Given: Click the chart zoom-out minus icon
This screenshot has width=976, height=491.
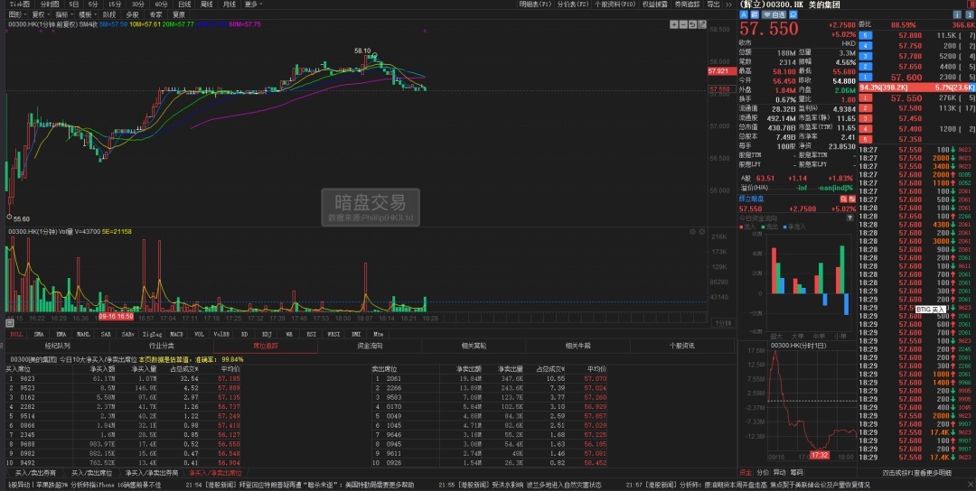Looking at the screenshot, I should coord(683,24).
